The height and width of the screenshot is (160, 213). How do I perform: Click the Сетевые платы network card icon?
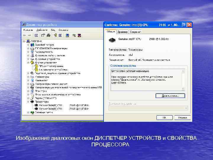pos(32,112)
